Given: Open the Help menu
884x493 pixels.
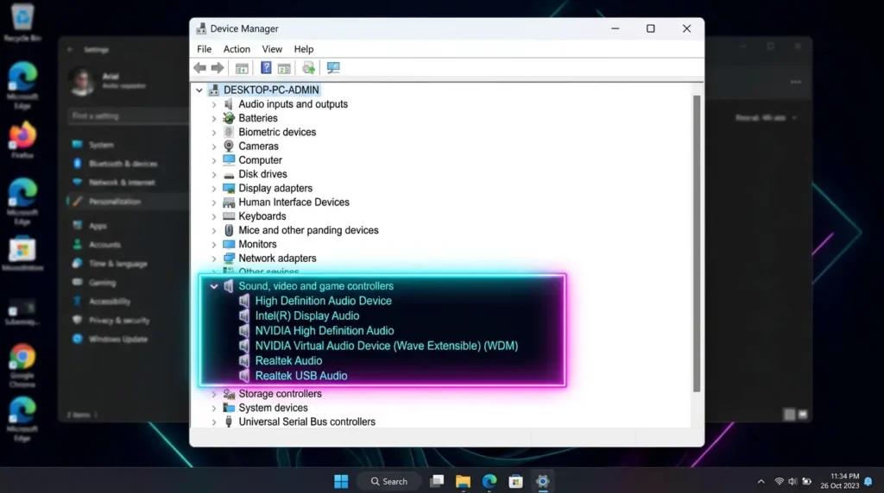Looking at the screenshot, I should [x=303, y=49].
